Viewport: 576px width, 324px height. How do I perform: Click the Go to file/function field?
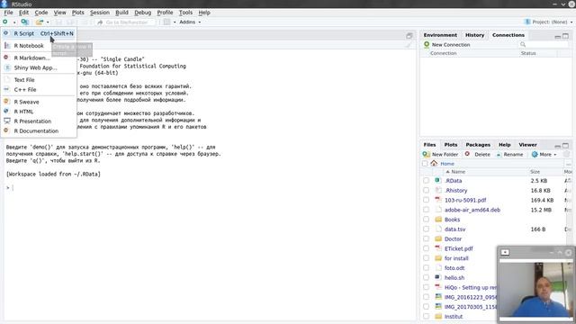coord(125,22)
